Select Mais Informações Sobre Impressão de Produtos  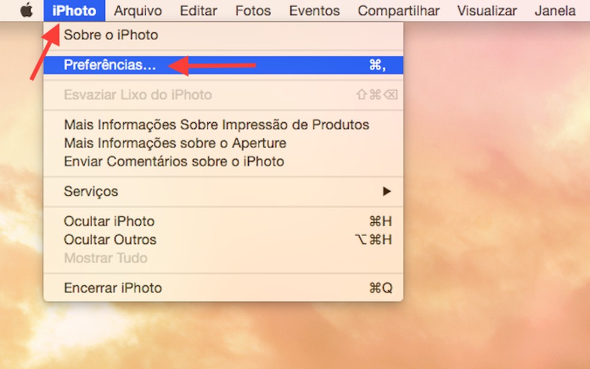(x=216, y=125)
